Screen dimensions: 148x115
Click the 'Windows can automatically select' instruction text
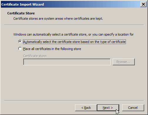74,34
